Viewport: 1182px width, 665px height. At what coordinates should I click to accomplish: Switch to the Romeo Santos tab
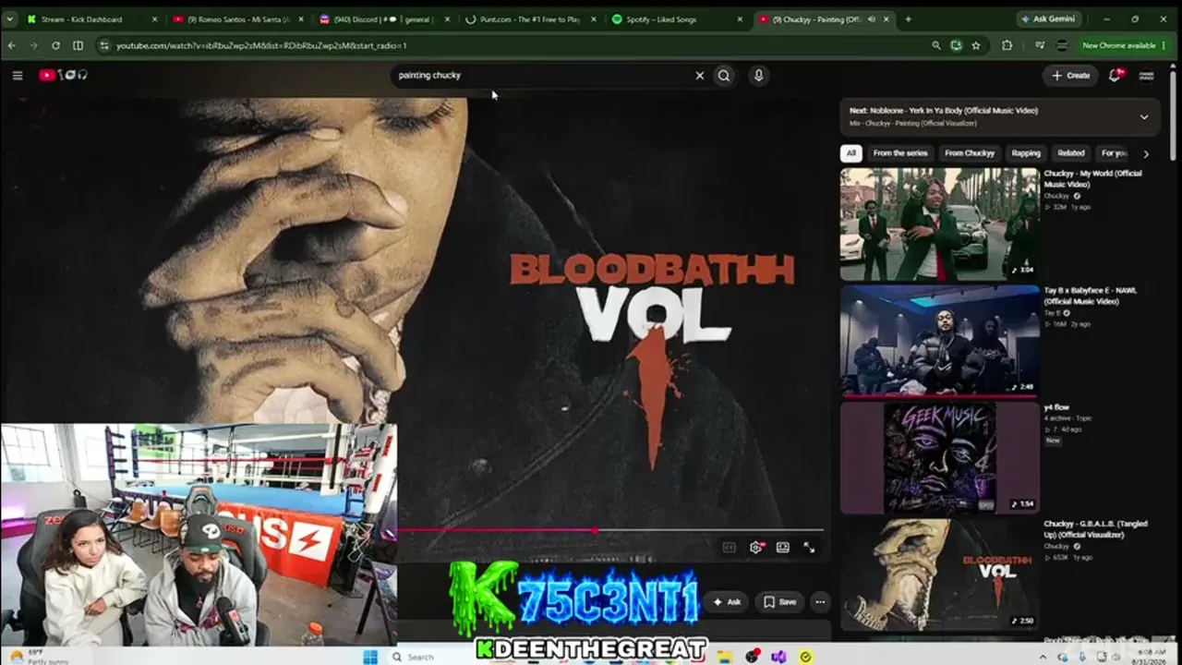(237, 18)
